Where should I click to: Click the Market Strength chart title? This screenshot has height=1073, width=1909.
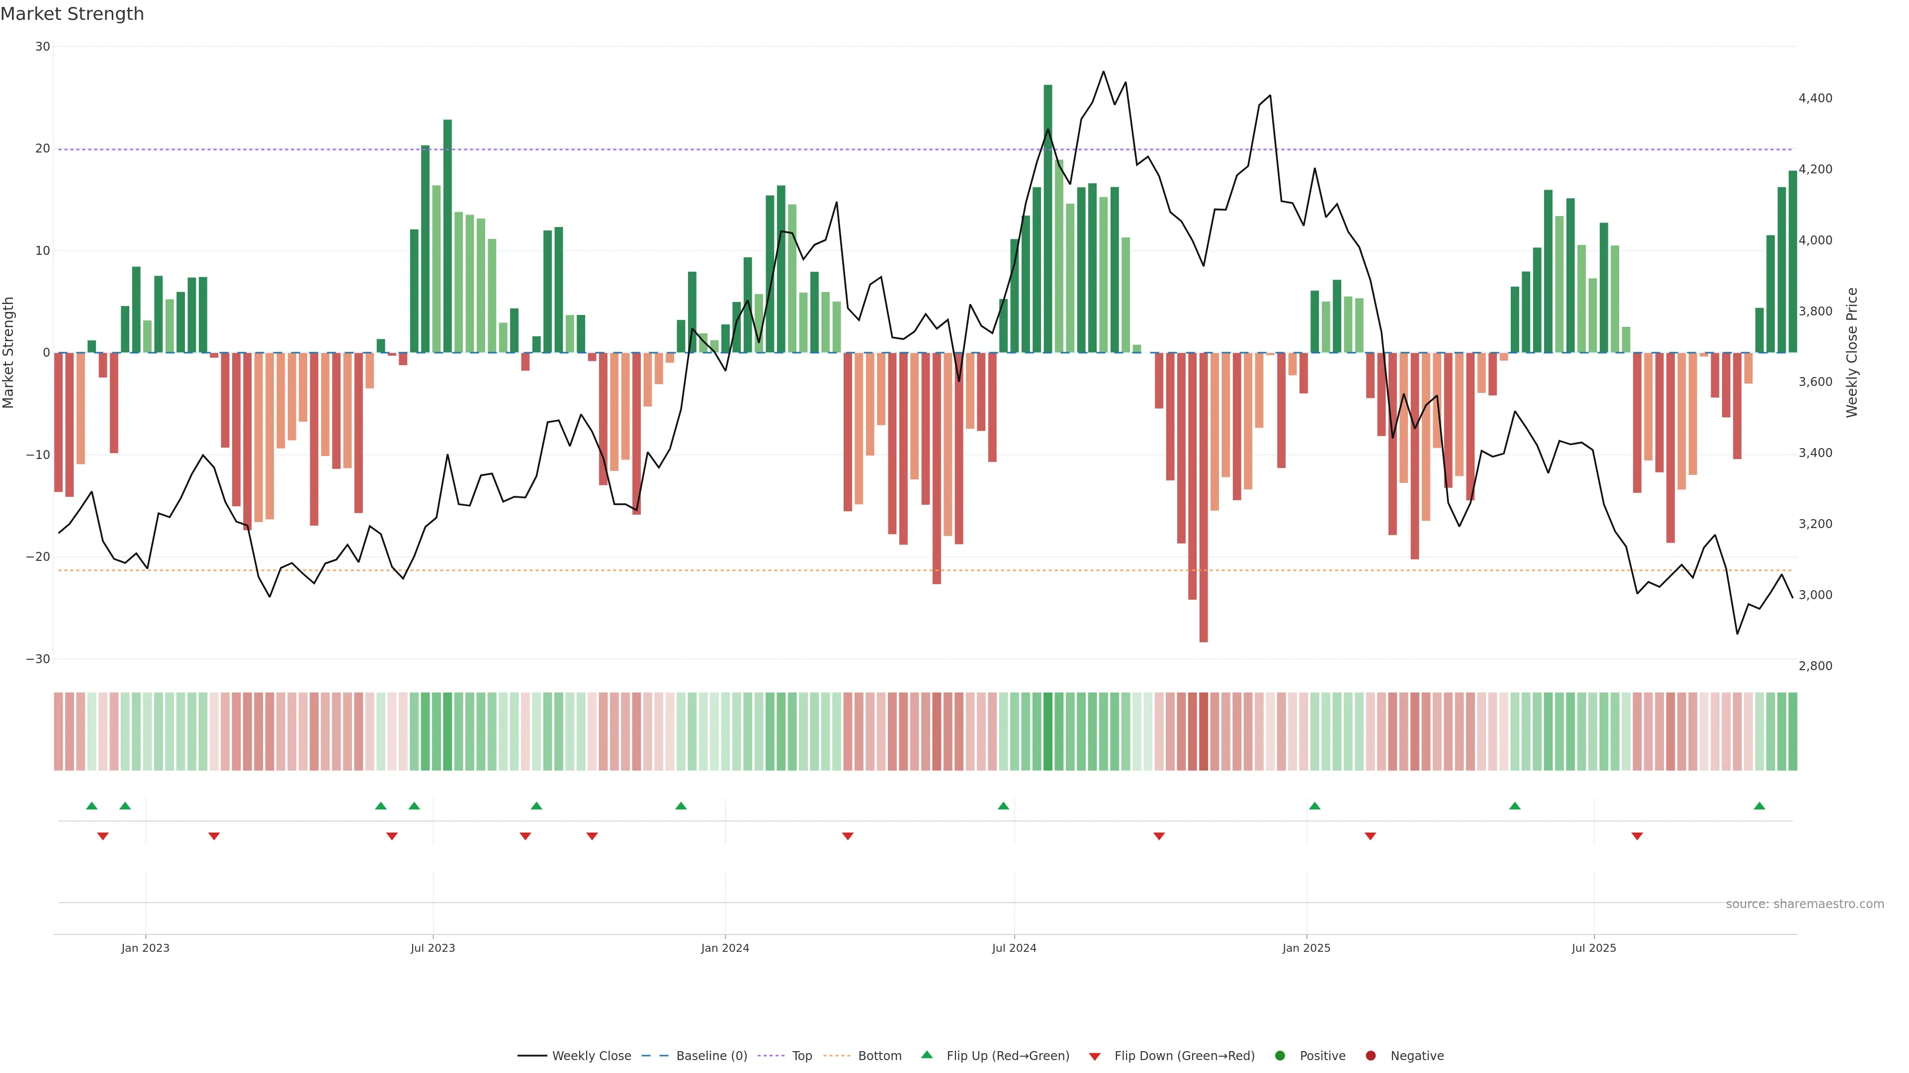click(72, 14)
